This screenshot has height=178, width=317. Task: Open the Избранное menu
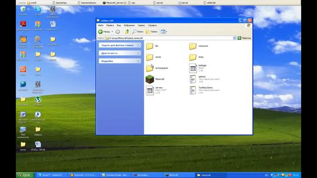129,25
